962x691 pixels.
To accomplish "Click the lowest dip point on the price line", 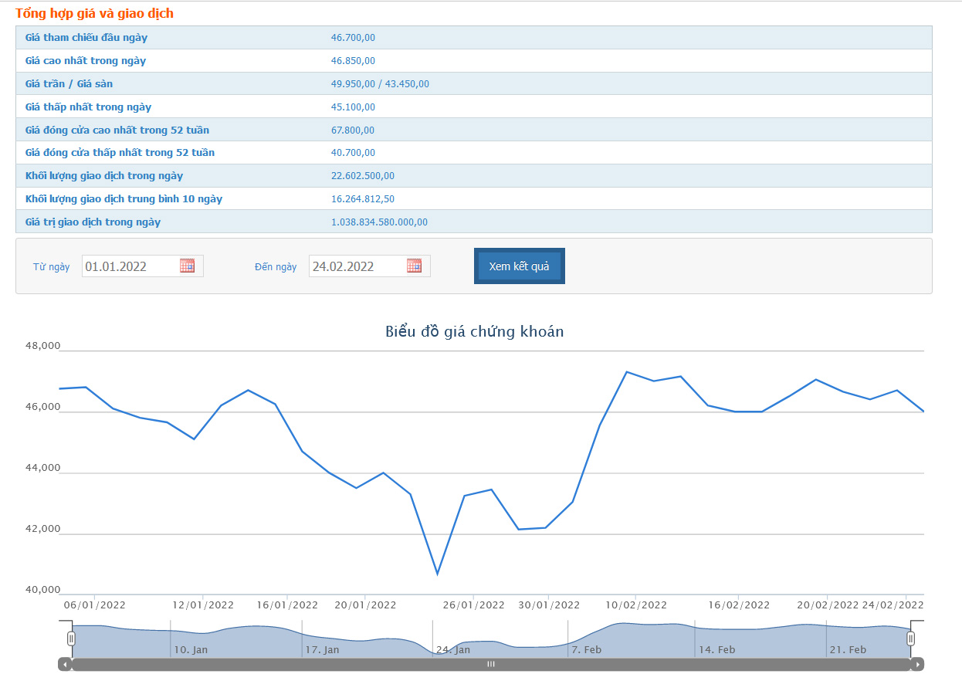I will (x=438, y=574).
